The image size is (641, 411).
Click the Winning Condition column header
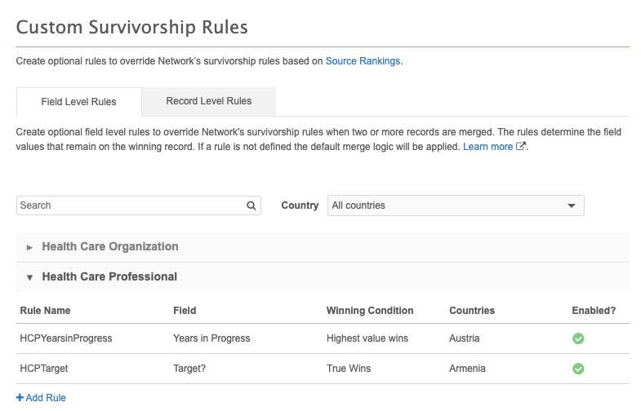tap(370, 311)
